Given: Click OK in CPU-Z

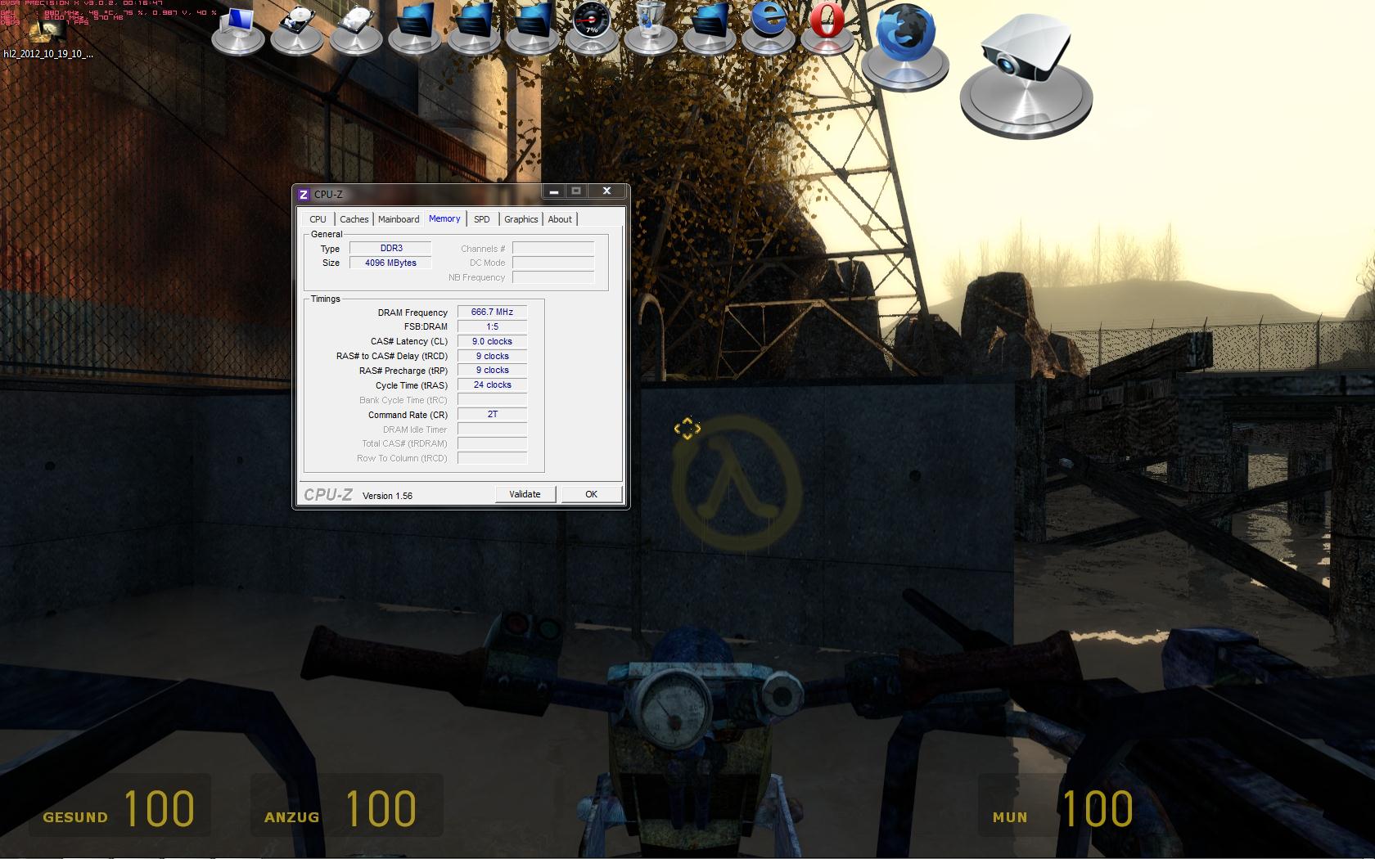Looking at the screenshot, I should coord(591,494).
